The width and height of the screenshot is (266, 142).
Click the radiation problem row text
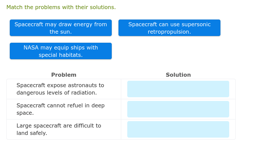click(x=60, y=89)
